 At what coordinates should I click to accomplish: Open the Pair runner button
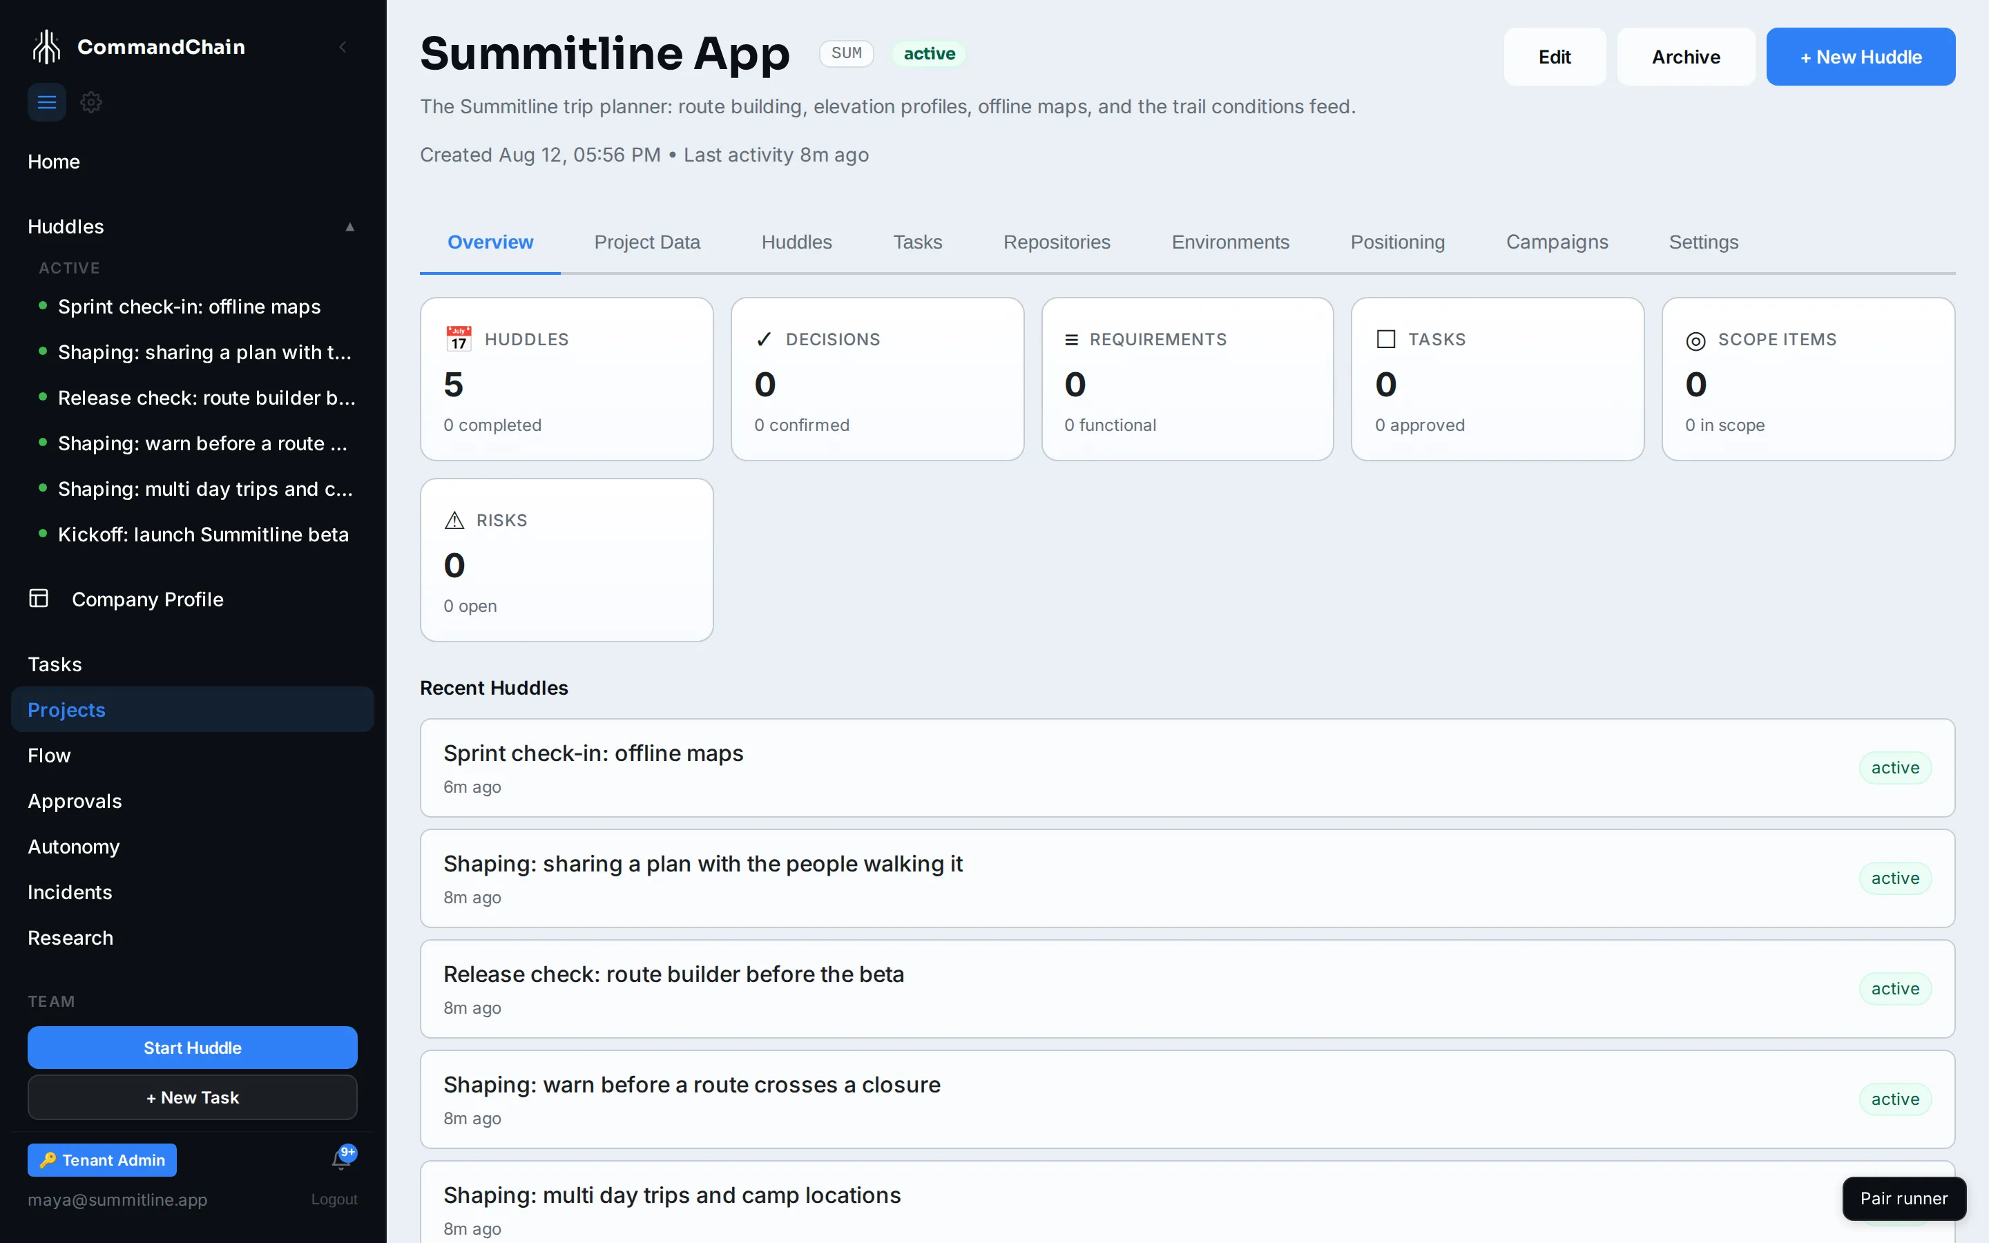(x=1903, y=1199)
